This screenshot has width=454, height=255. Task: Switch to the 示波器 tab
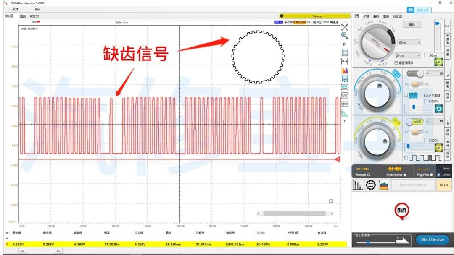click(x=9, y=16)
